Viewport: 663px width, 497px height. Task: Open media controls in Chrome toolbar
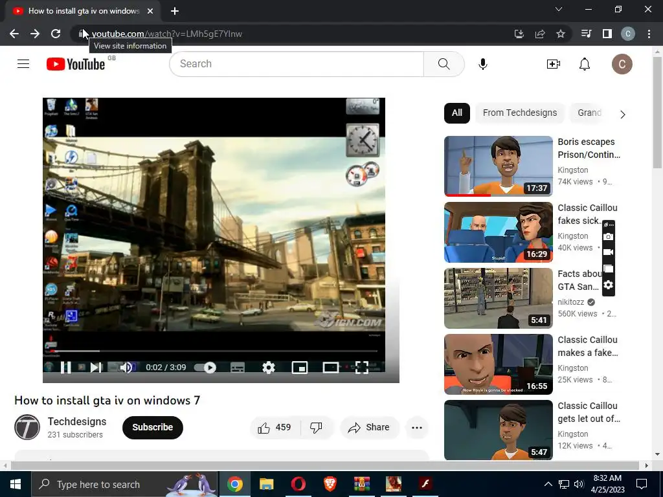pyautogui.click(x=587, y=34)
